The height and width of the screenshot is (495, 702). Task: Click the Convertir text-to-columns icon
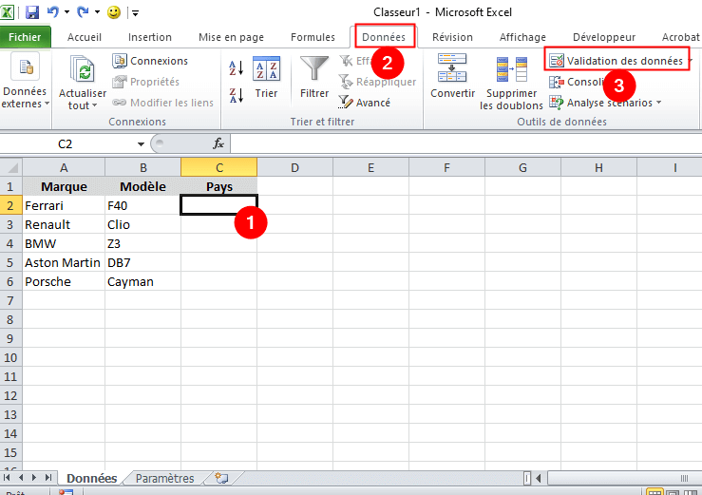click(x=452, y=75)
